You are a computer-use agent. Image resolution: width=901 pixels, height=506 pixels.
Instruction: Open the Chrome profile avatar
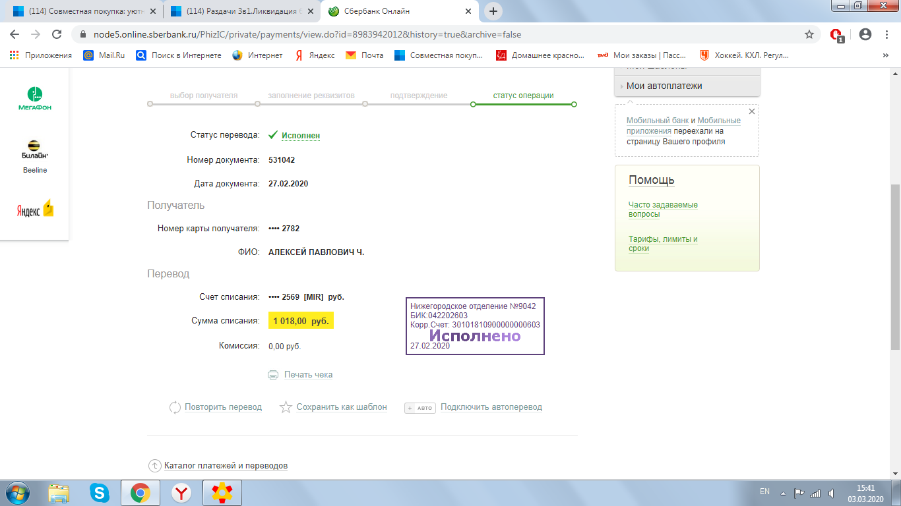tap(865, 34)
